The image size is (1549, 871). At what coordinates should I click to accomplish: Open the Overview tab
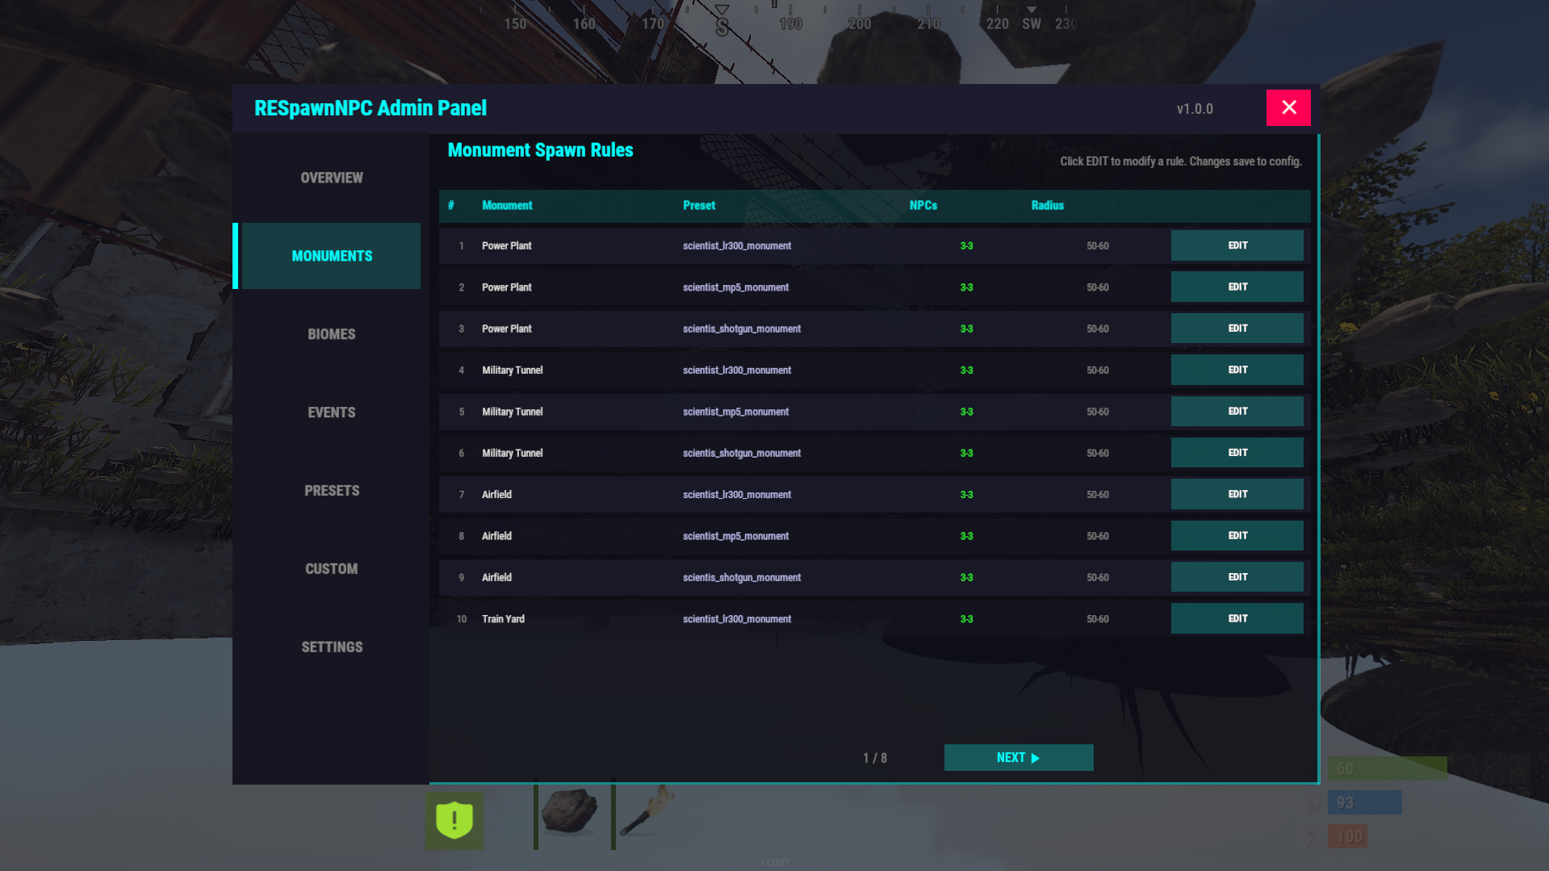[331, 178]
